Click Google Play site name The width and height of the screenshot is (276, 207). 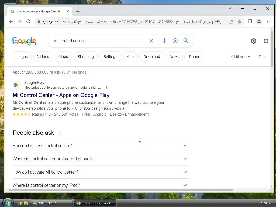(34, 82)
